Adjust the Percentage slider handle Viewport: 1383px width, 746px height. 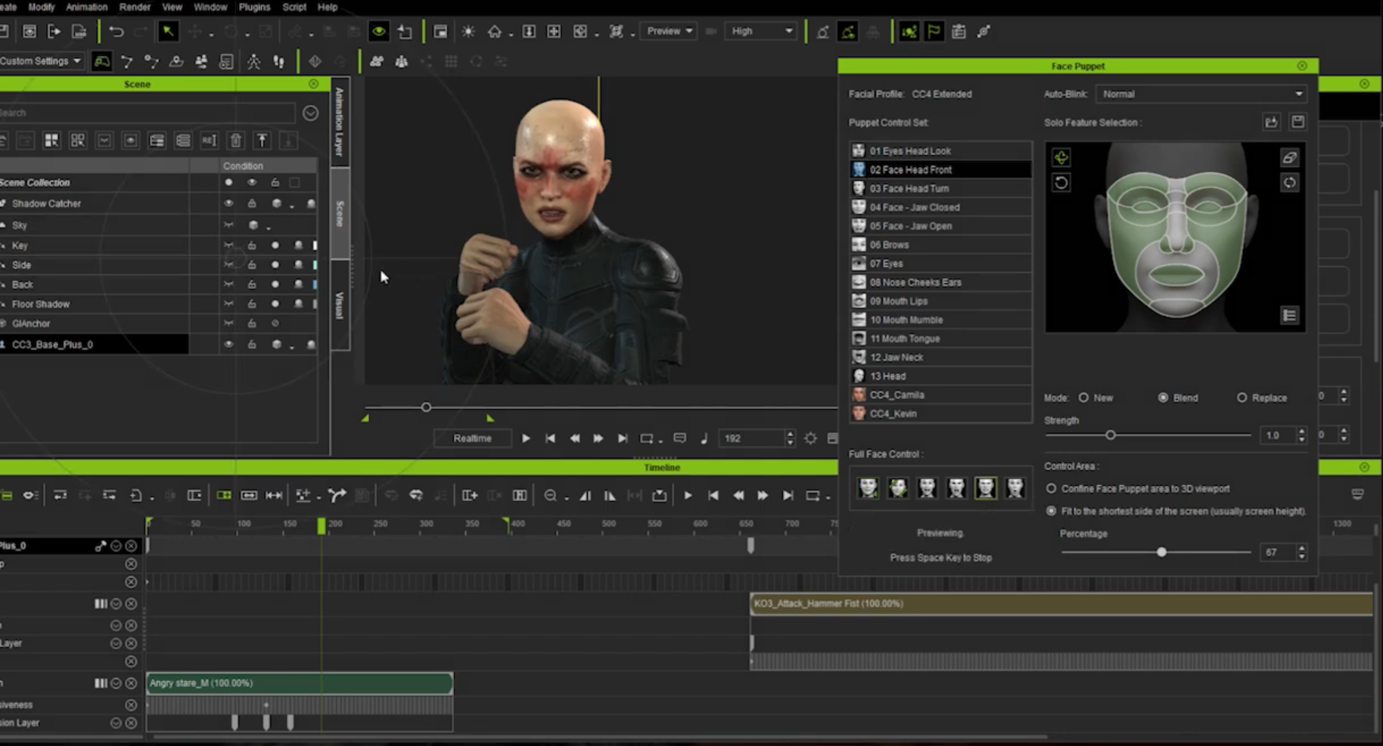tap(1161, 552)
